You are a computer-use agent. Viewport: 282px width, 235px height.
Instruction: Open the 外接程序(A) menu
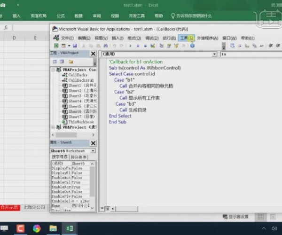pyautogui.click(x=208, y=38)
